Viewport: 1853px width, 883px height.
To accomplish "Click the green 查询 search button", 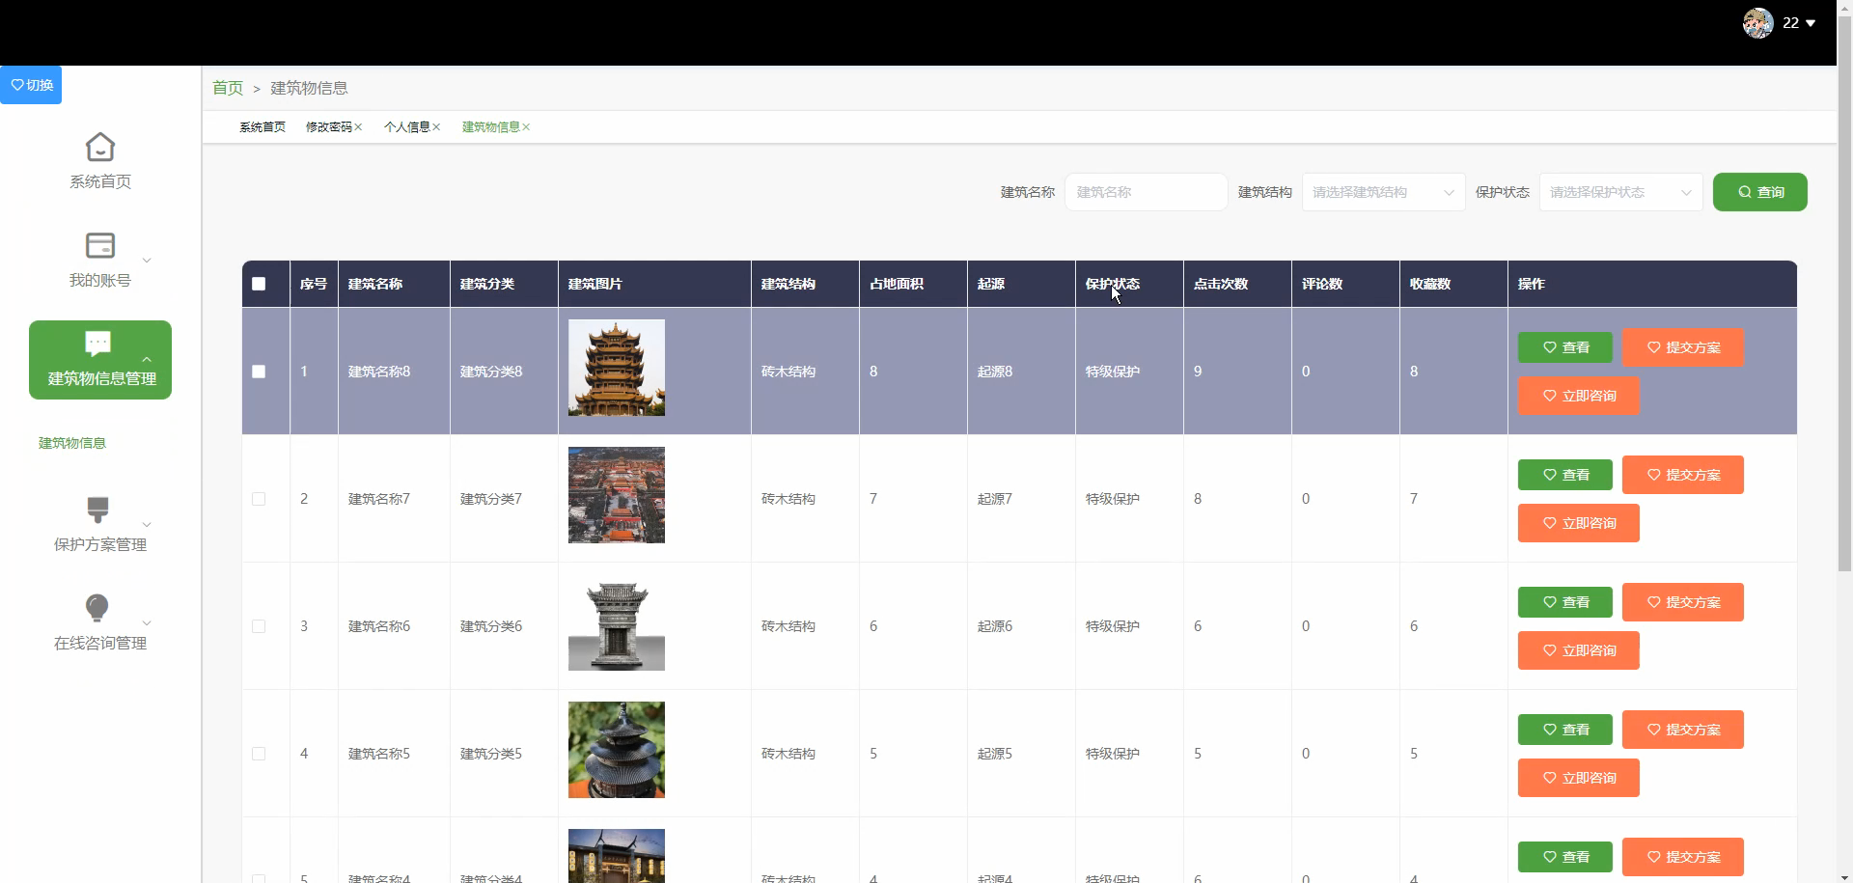I will pos(1759,192).
